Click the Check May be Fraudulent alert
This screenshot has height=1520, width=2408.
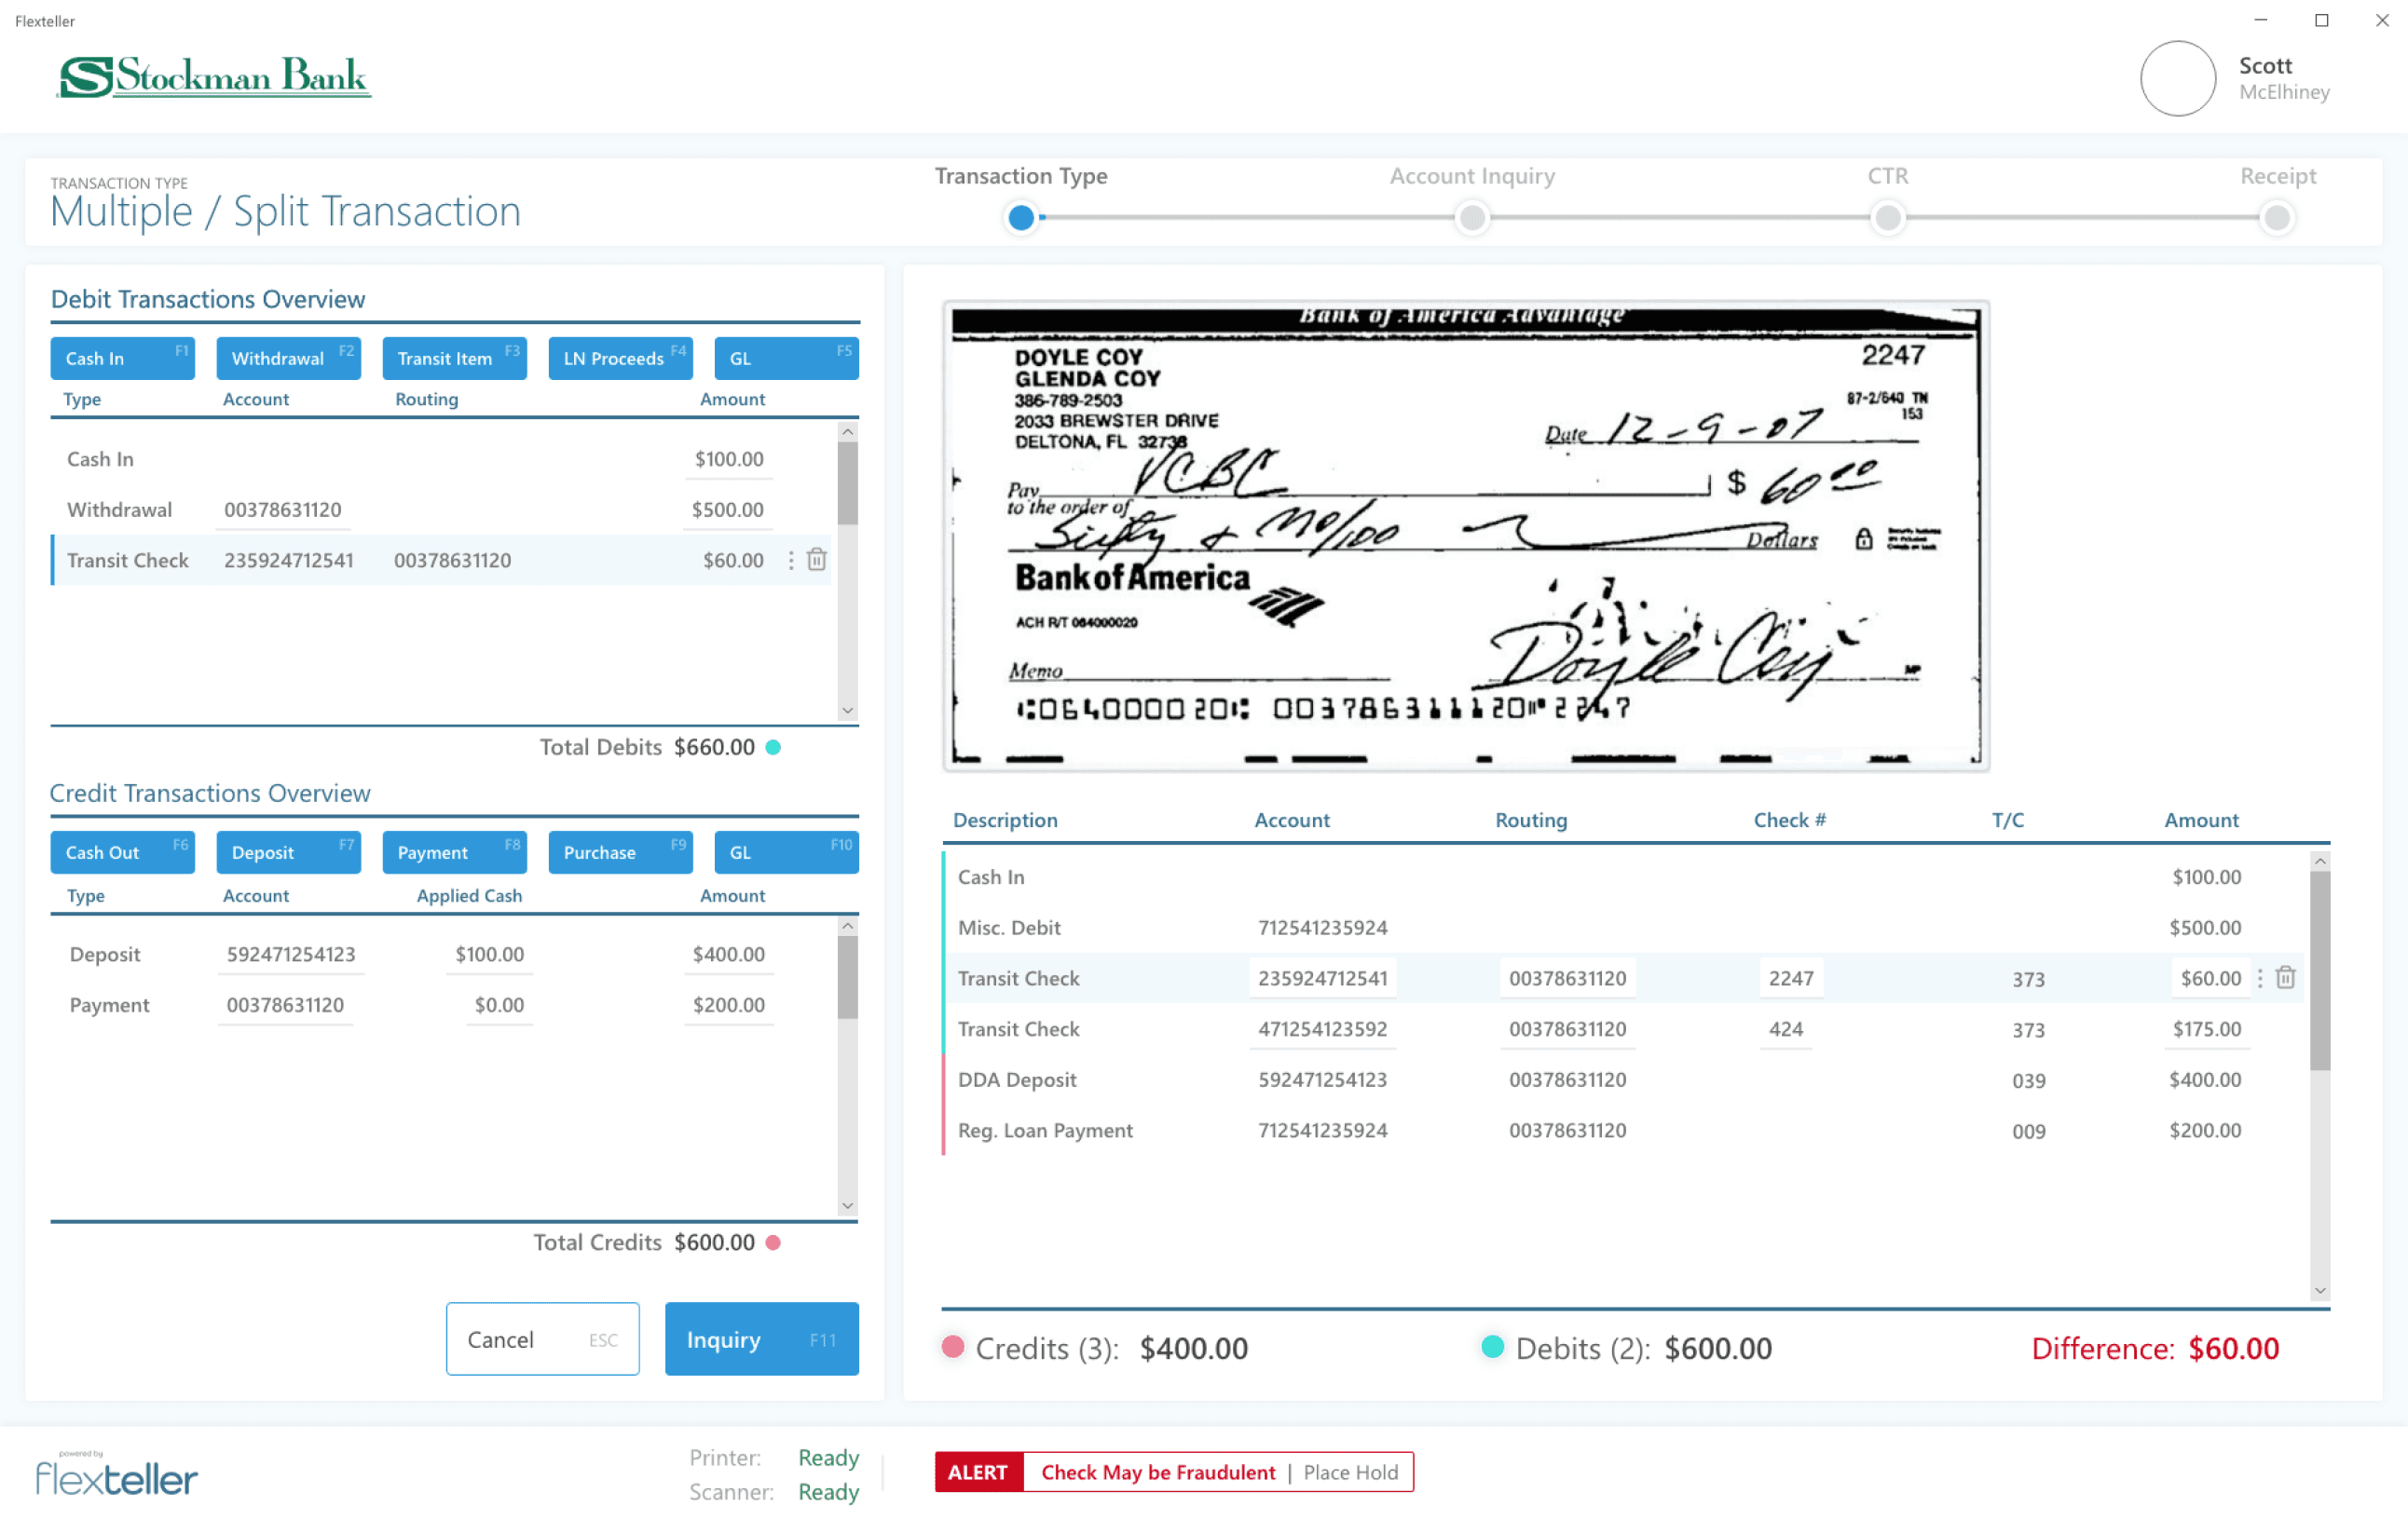pyautogui.click(x=1157, y=1471)
